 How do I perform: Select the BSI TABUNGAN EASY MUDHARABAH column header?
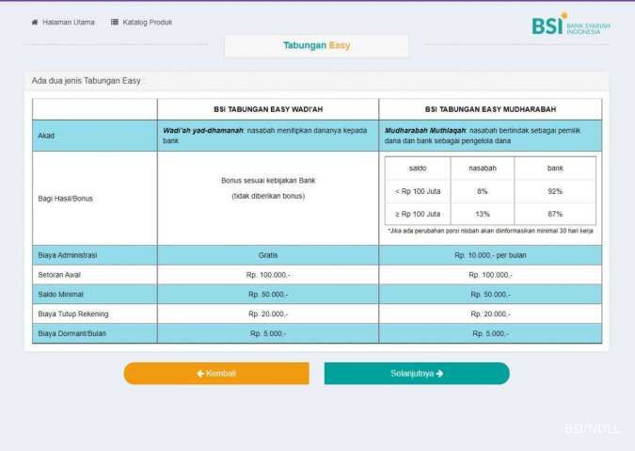(x=490, y=109)
